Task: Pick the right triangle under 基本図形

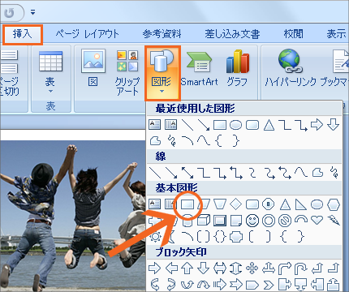Action: tap(300, 204)
